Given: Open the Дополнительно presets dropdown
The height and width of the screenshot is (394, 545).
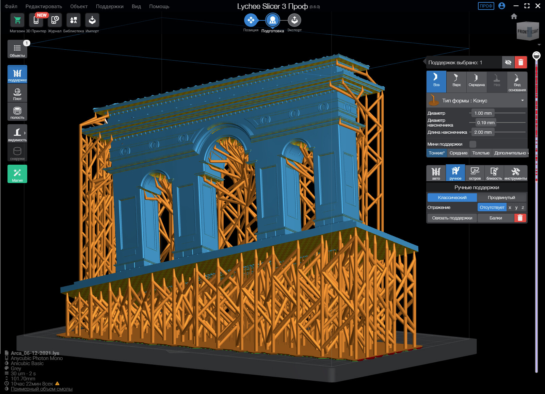Looking at the screenshot, I should pyautogui.click(x=511, y=153).
